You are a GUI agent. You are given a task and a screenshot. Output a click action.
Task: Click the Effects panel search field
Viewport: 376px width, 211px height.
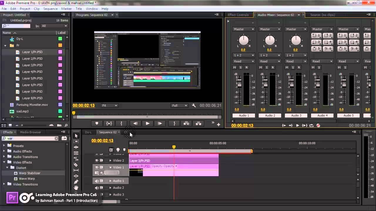coord(30,138)
